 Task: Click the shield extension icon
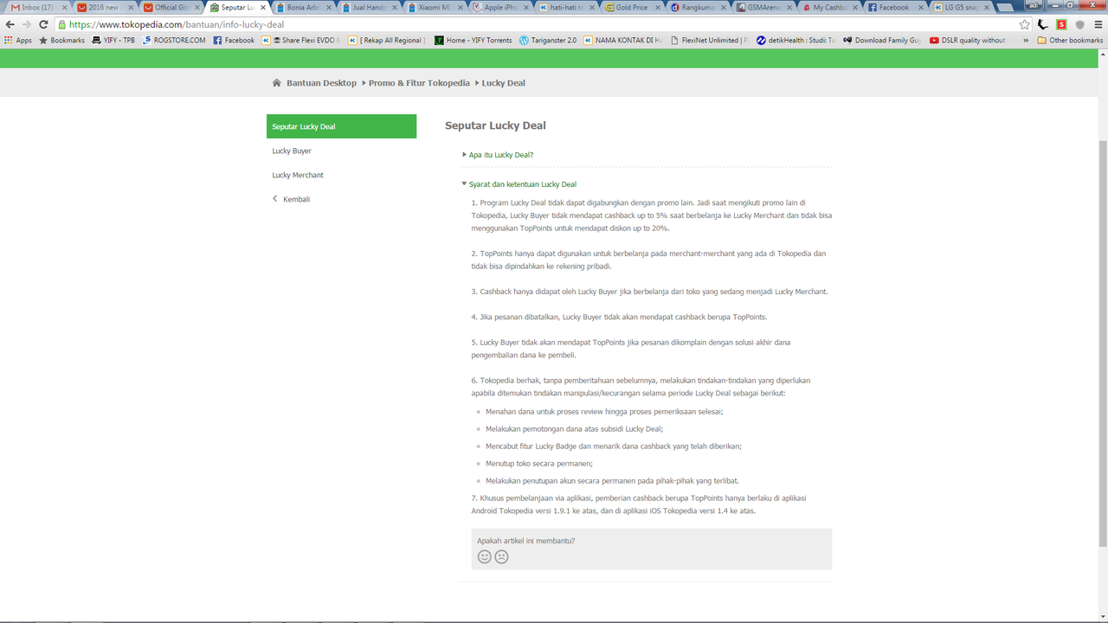1079,25
